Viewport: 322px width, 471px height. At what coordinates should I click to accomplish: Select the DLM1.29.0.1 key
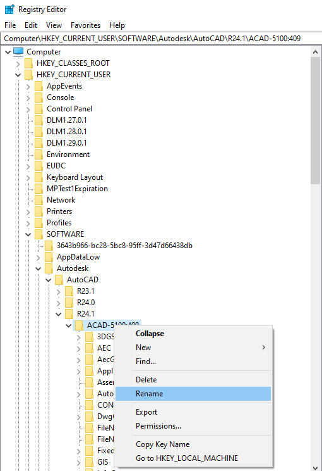66,143
